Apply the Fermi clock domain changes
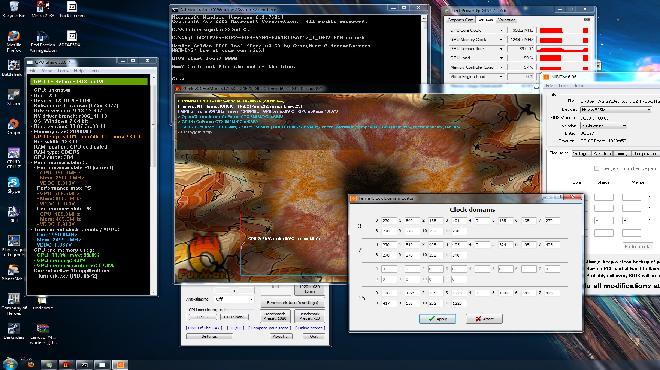The image size is (660, 370). coord(437,319)
